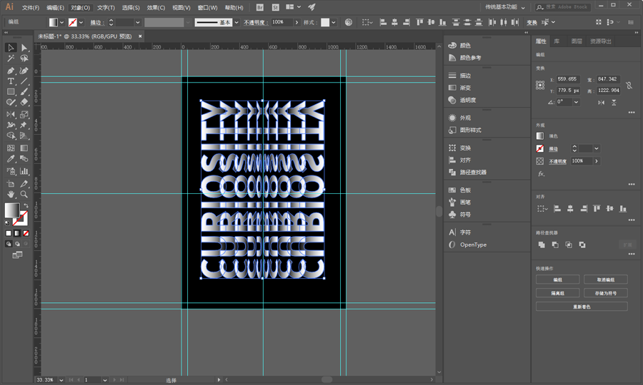Click the 重新着色 (Recolor) button
643x385 pixels.
tap(582, 307)
